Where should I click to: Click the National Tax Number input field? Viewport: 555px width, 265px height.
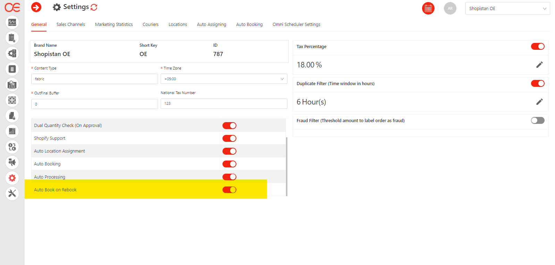[x=224, y=103]
